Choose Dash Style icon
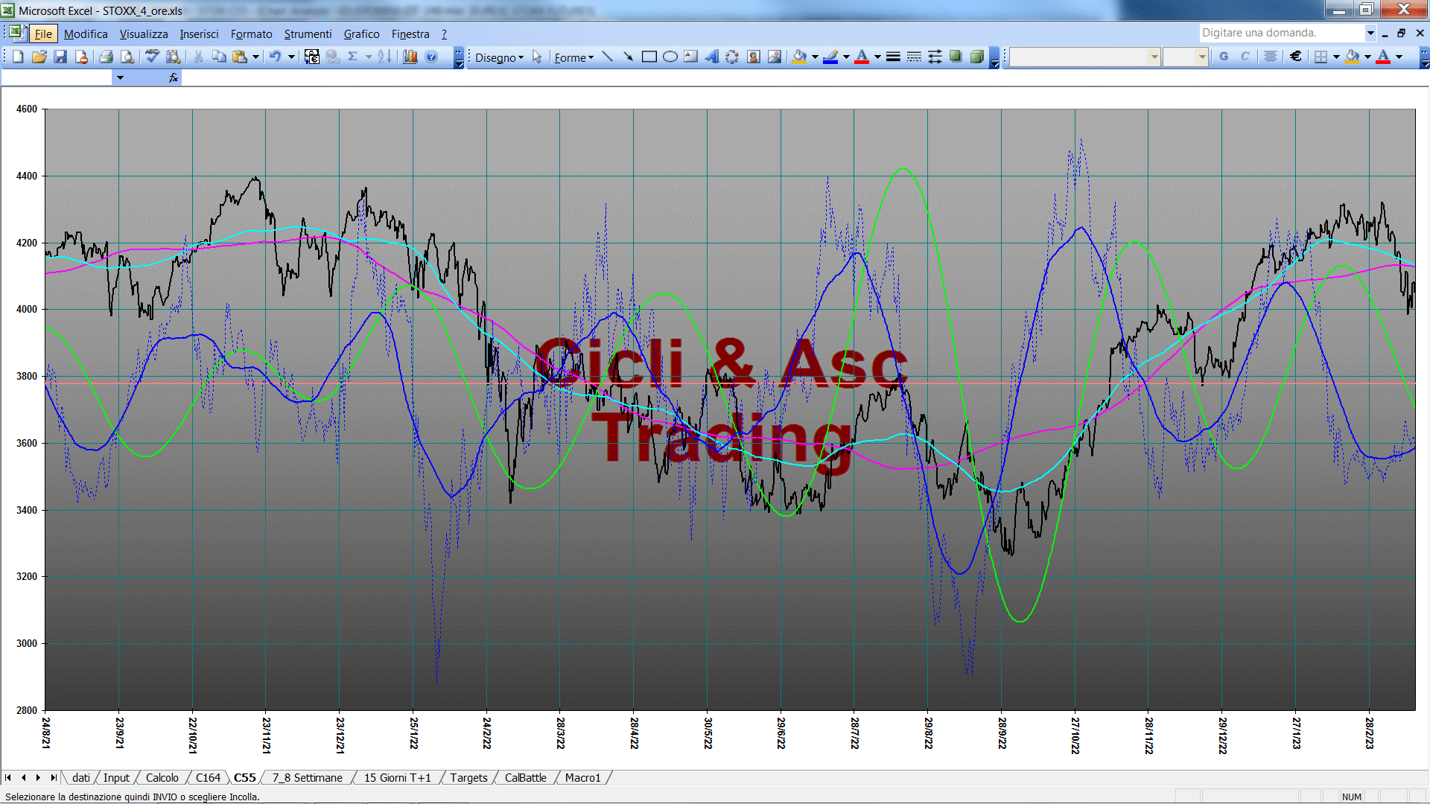The width and height of the screenshot is (1430, 804). click(914, 57)
